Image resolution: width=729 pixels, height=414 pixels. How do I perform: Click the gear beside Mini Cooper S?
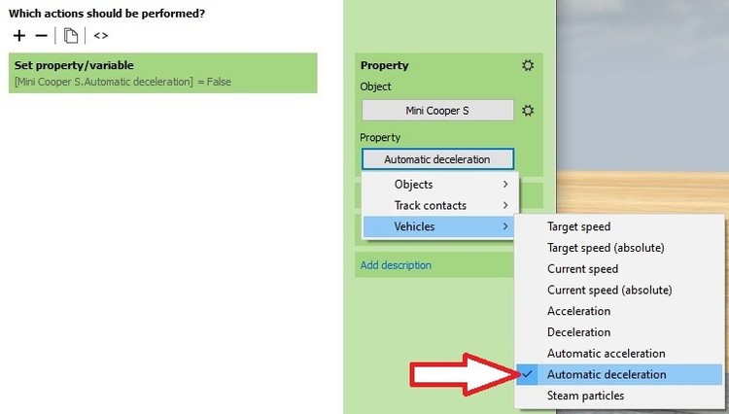pyautogui.click(x=528, y=111)
